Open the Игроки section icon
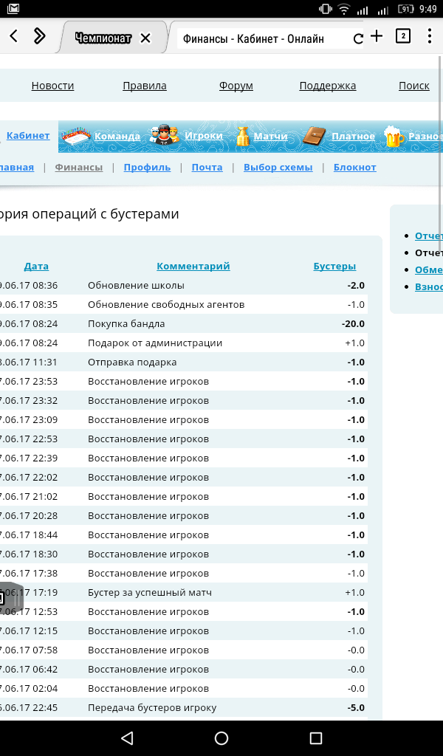The height and width of the screenshot is (756, 443). pos(164,136)
